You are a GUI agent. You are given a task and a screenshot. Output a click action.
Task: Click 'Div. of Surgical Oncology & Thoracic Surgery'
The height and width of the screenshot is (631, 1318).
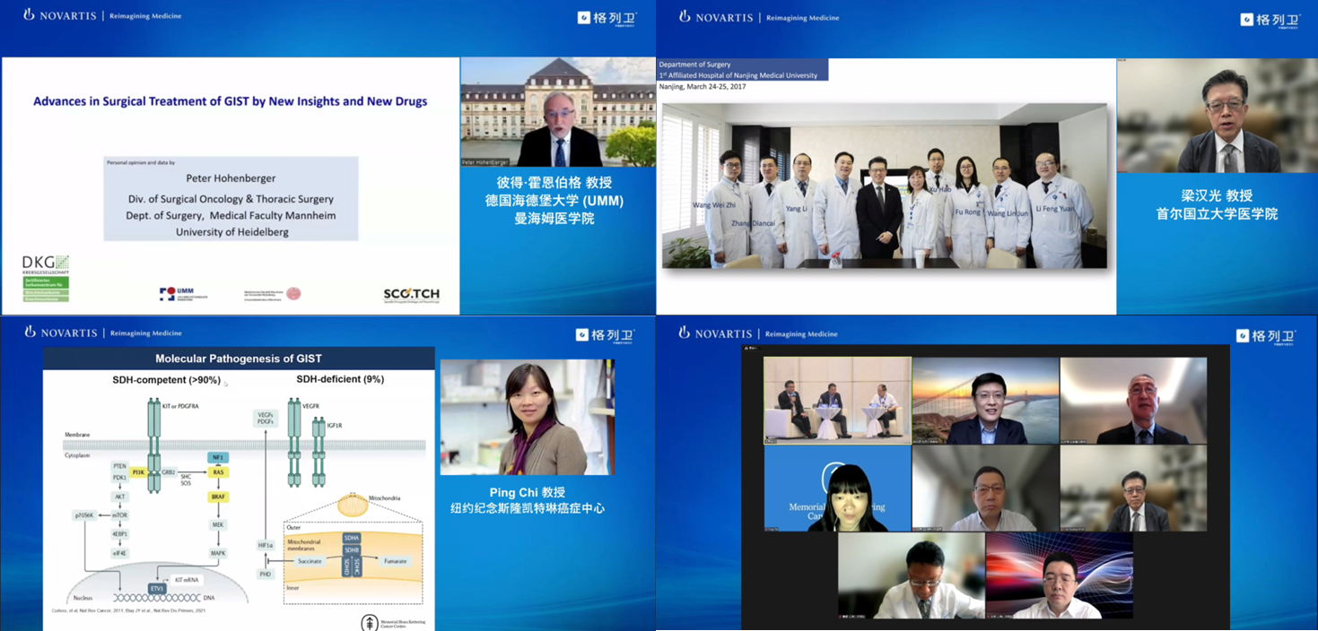click(x=231, y=199)
